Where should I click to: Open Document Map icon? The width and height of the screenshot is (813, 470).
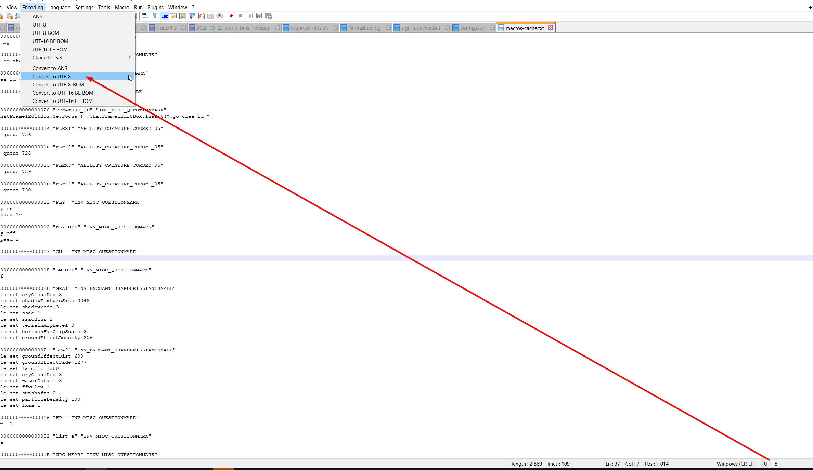[x=183, y=16]
